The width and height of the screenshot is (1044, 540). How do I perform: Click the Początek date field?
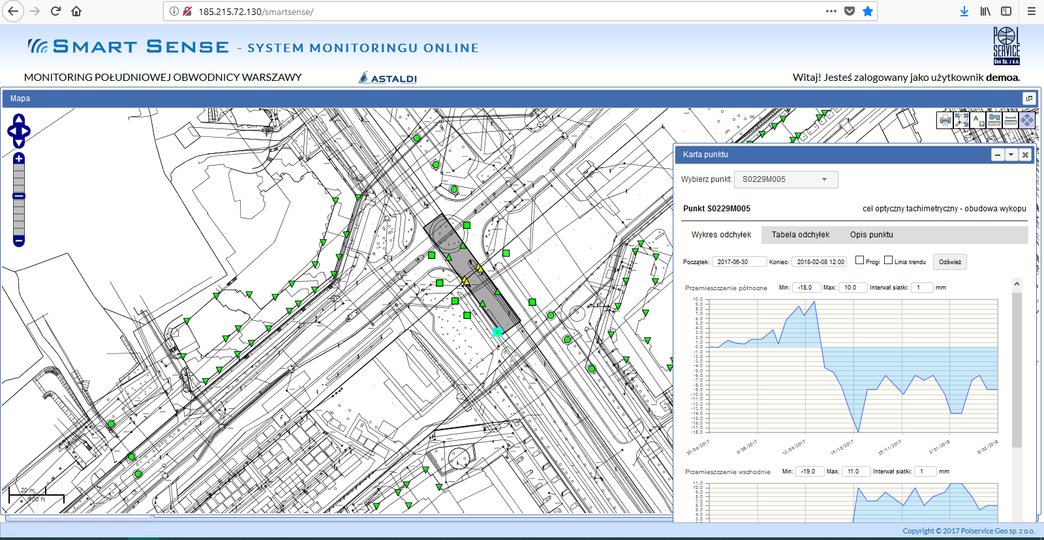[739, 262]
